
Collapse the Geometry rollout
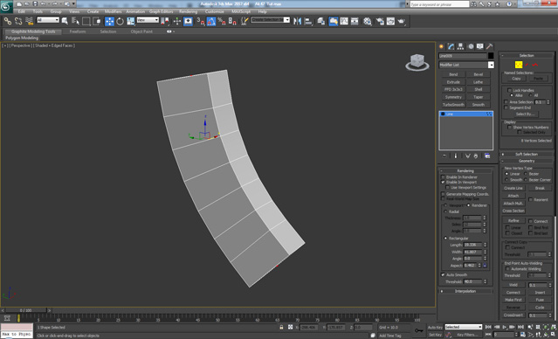pyautogui.click(x=527, y=161)
